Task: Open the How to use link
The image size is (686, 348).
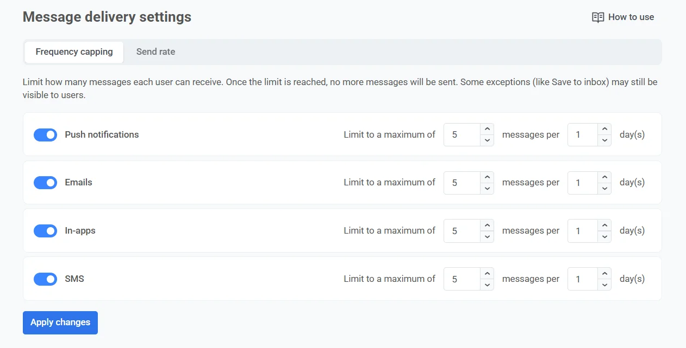Action: point(631,17)
